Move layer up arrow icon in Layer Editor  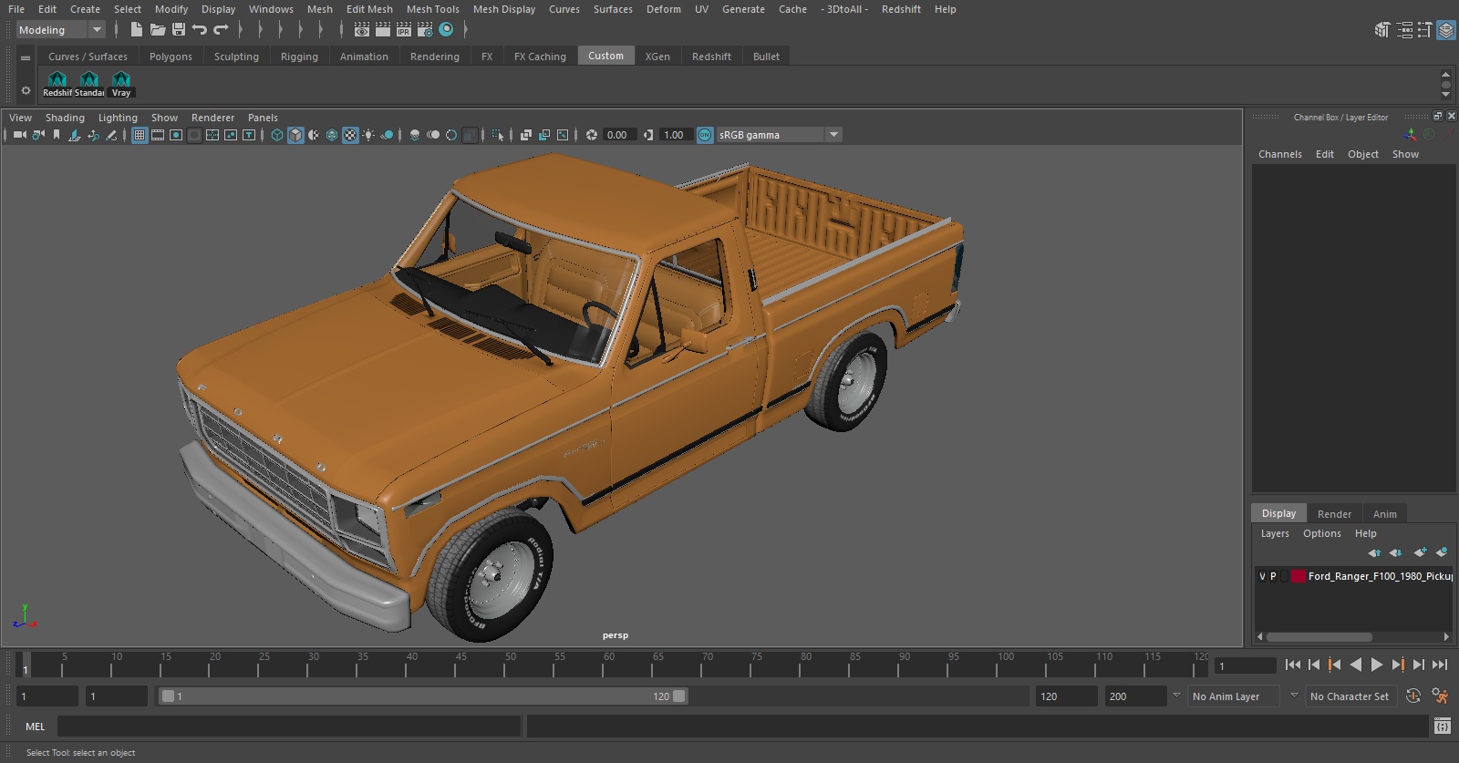click(1374, 552)
